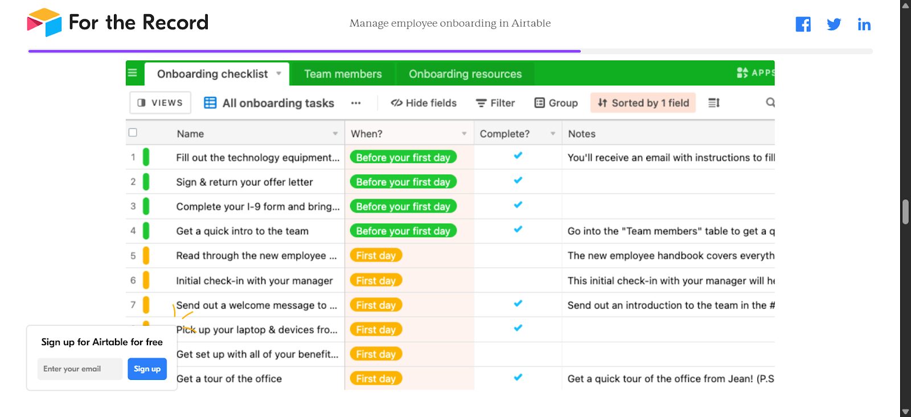Check Complete for Read through the new employee

point(518,255)
